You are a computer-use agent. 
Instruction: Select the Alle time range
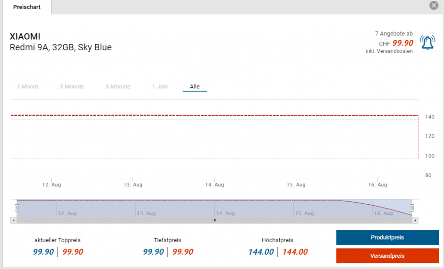[195, 87]
